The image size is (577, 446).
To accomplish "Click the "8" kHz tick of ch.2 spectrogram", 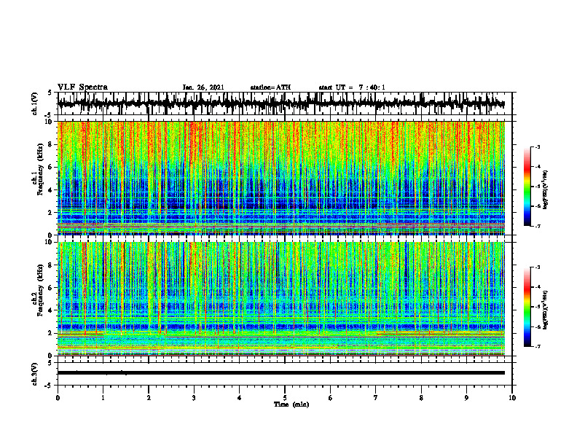I will point(51,265).
